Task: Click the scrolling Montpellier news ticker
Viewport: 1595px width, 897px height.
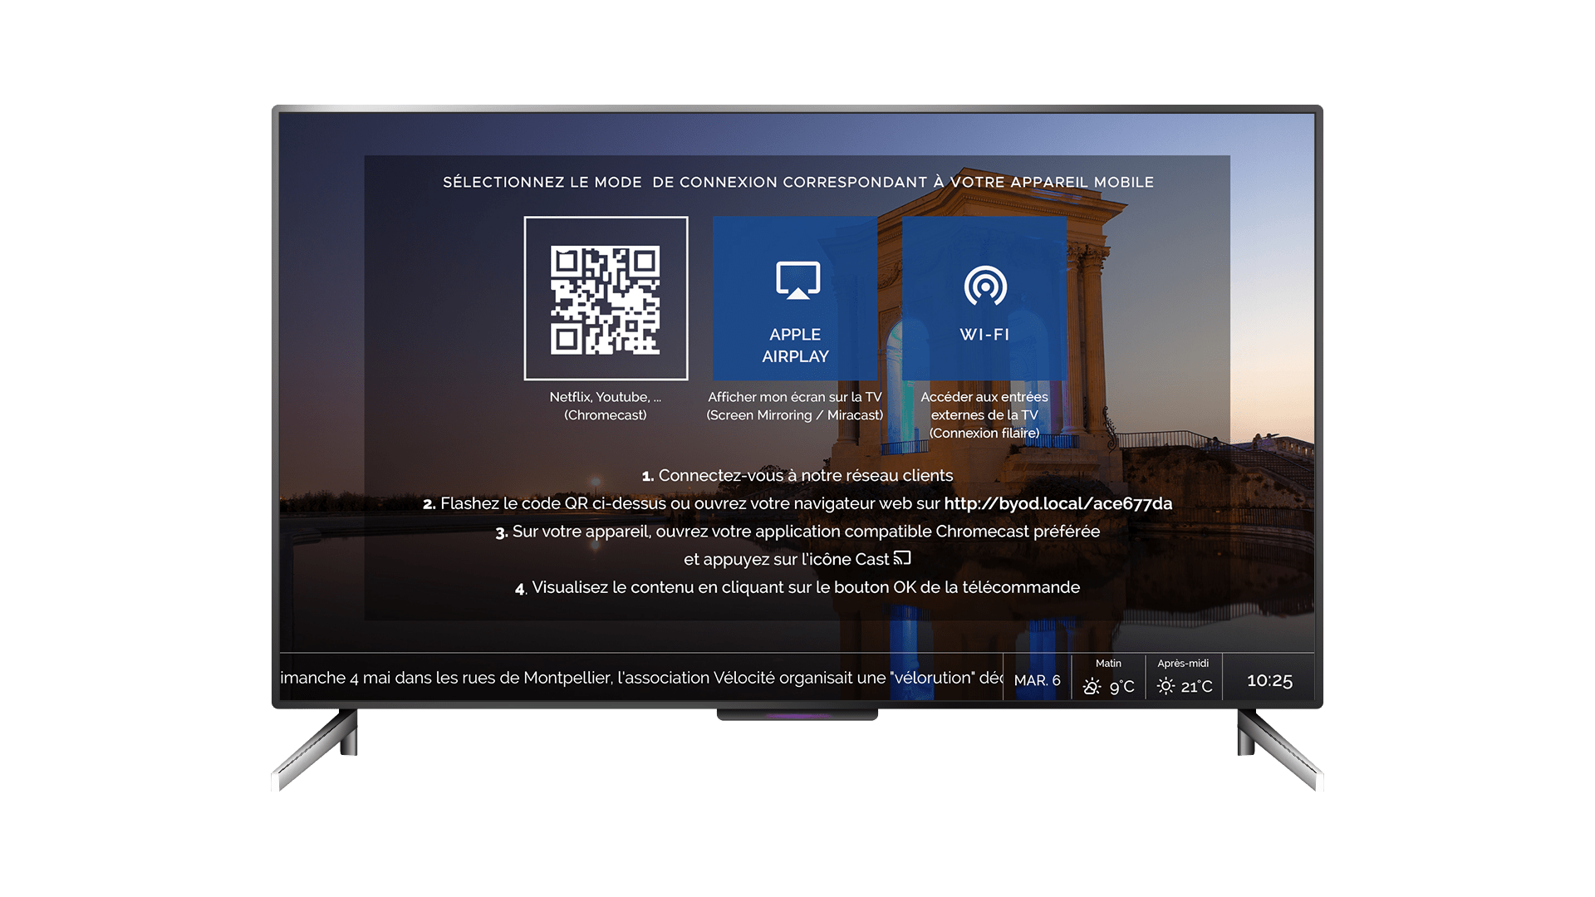Action: (641, 678)
